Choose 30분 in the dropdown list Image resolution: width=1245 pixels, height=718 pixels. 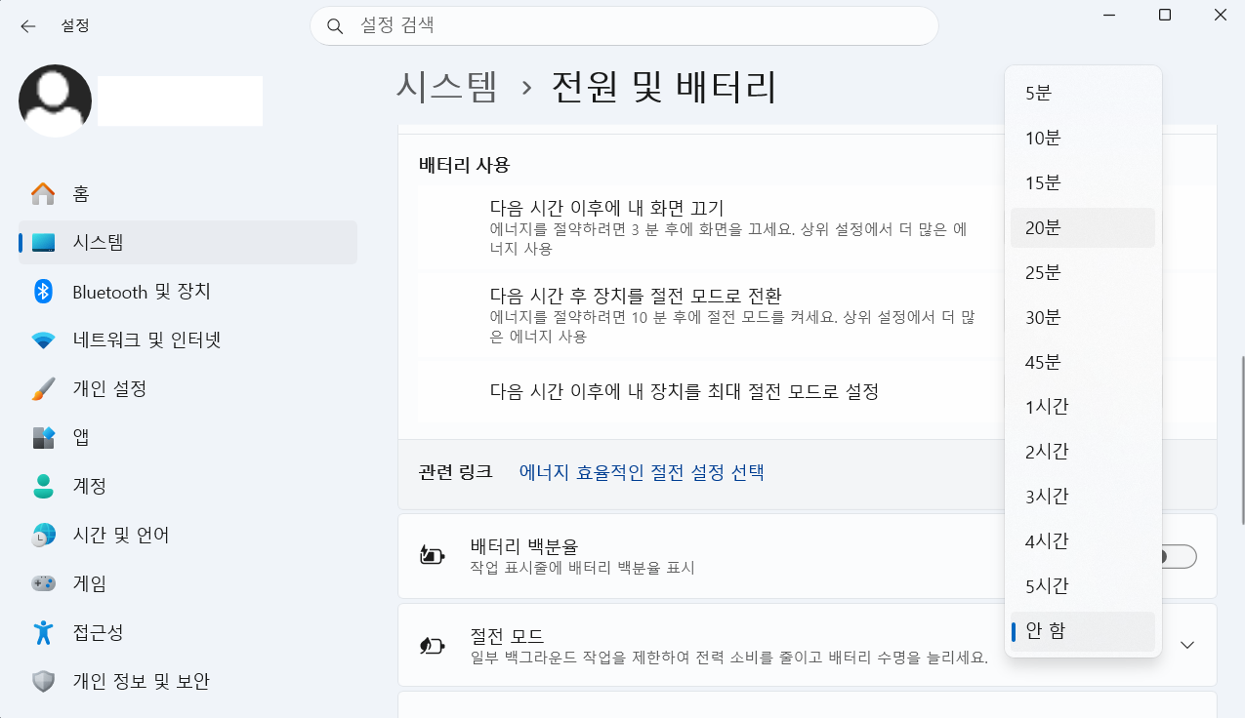coord(1083,318)
